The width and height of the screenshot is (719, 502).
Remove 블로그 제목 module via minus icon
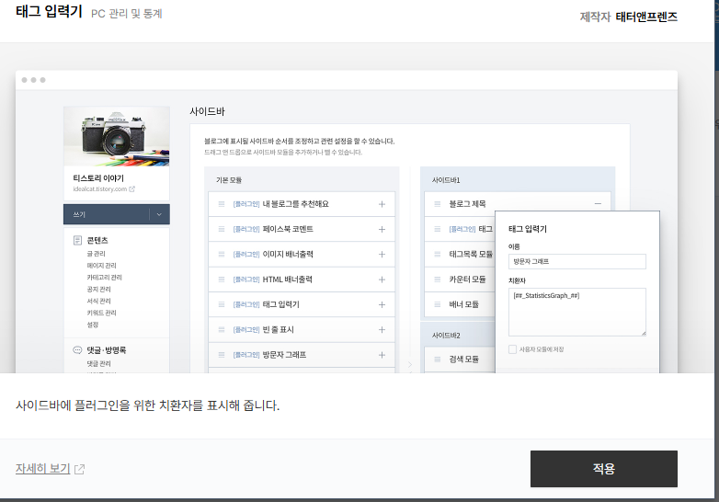click(x=598, y=203)
